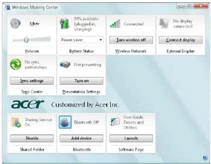The image size is (211, 164).
Task: Click the Bluetooth tile icon
Action: pos(65,122)
